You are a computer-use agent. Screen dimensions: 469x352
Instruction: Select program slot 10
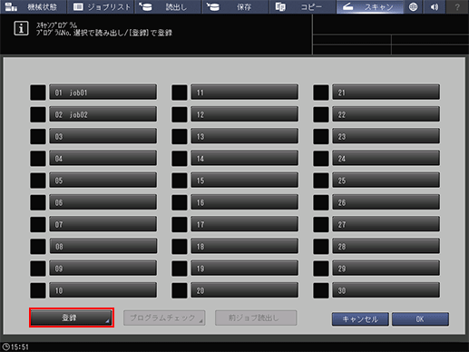[x=103, y=290]
